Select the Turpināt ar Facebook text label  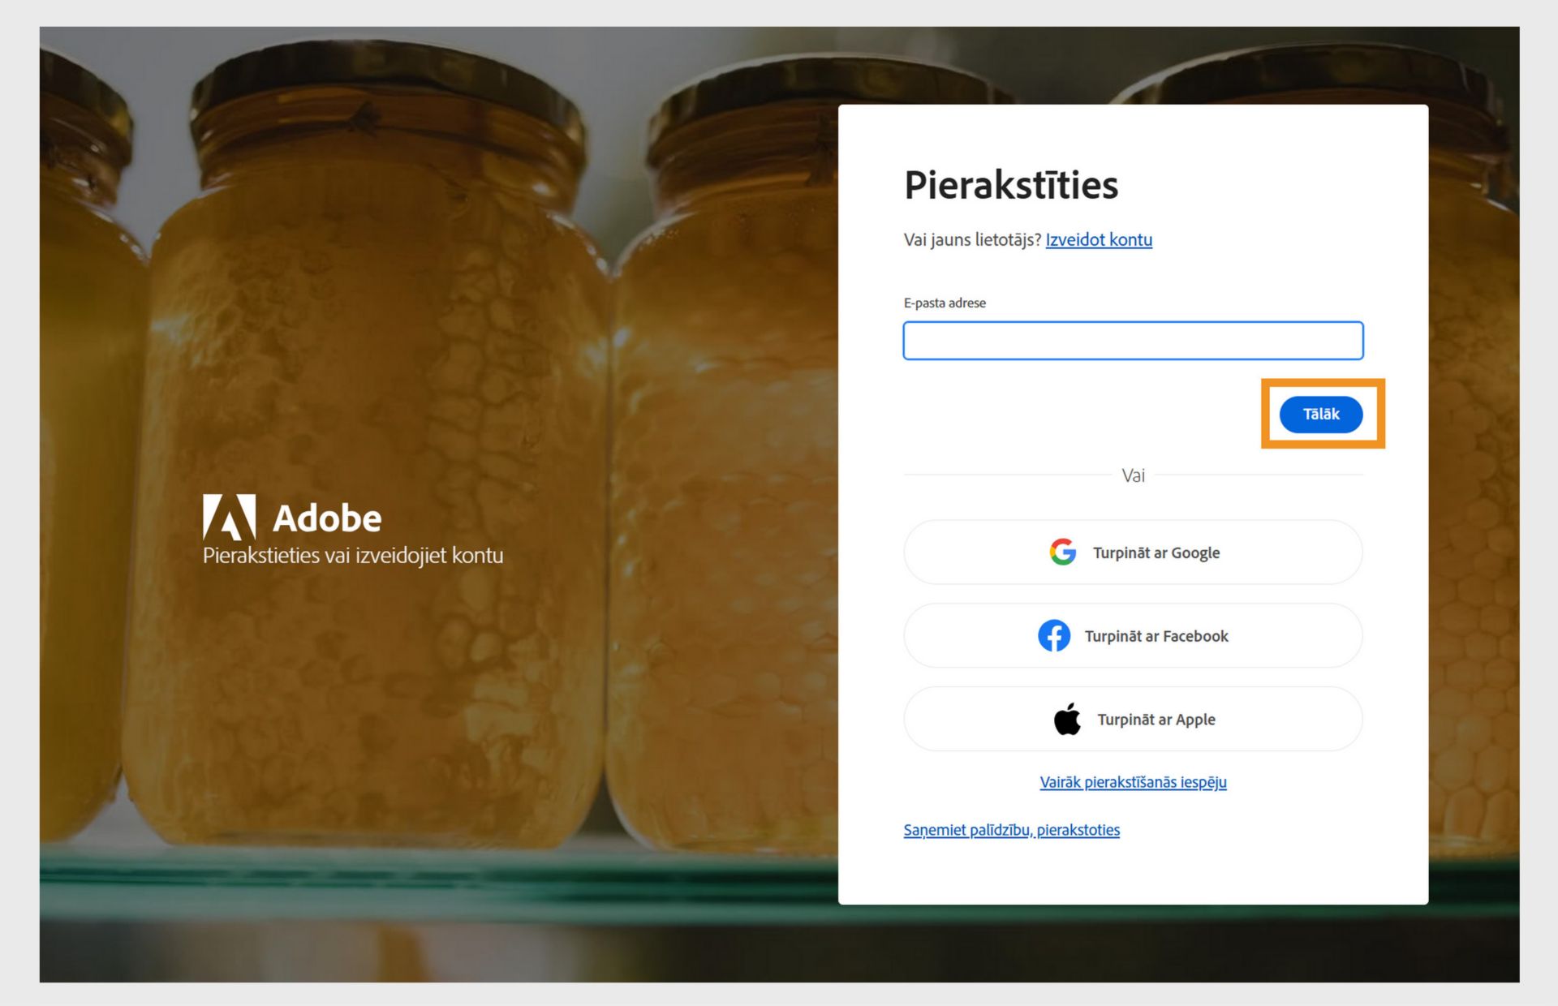click(1156, 636)
